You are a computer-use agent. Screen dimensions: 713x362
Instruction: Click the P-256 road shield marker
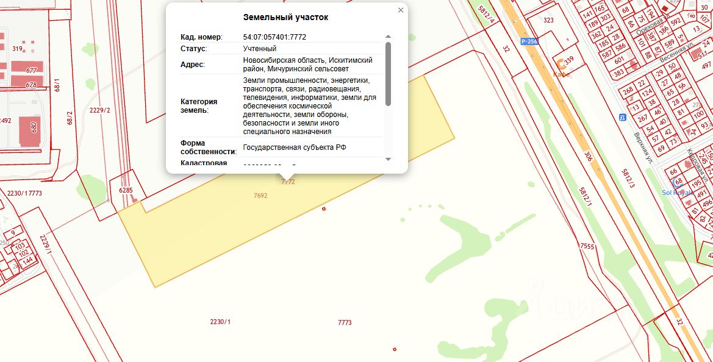tap(529, 41)
